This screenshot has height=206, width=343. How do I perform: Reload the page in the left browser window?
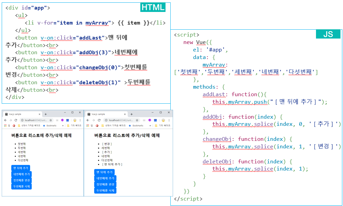coord(16,120)
